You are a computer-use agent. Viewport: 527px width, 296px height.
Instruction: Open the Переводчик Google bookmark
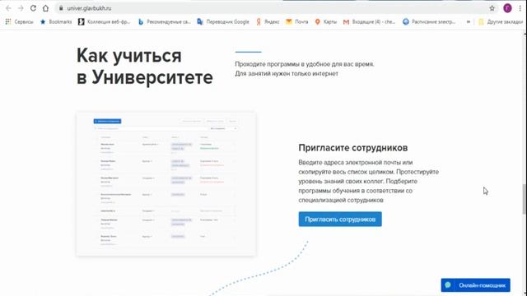tap(223, 21)
